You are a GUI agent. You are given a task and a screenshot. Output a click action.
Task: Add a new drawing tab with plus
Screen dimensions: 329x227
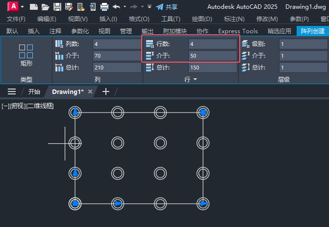(106, 91)
